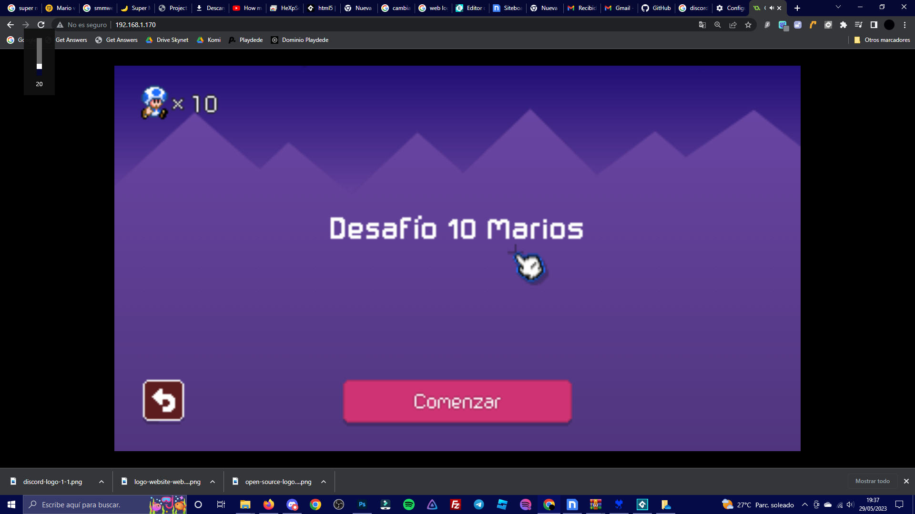Open the media control playlist icon
The height and width of the screenshot is (514, 915).
point(859,25)
